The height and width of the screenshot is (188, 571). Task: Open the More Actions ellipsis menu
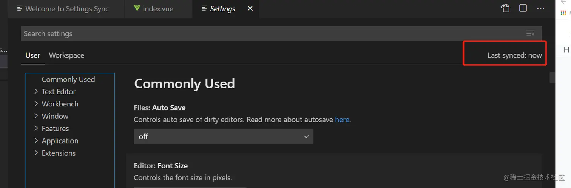tap(541, 8)
